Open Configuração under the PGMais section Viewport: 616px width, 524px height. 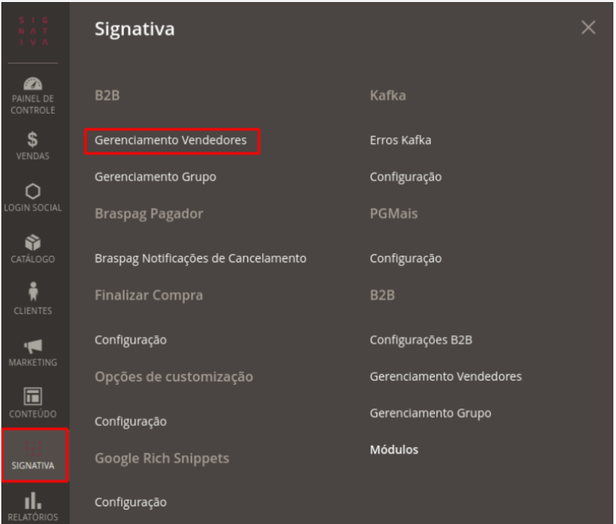point(405,258)
